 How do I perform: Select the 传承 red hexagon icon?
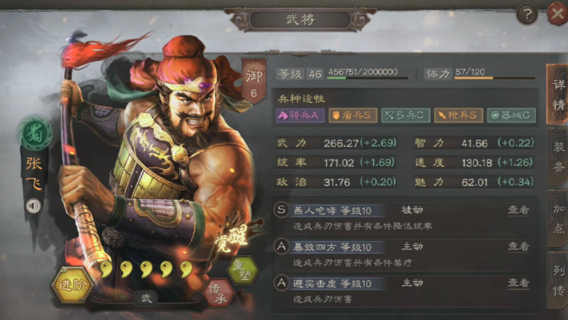click(220, 293)
